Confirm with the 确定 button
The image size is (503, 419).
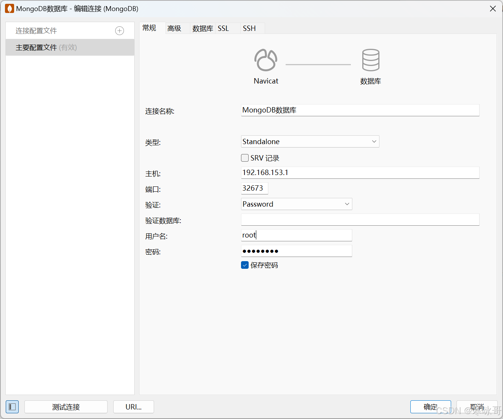click(x=431, y=407)
